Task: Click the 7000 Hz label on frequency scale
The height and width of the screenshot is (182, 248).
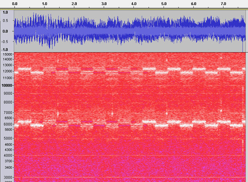Action: (7, 113)
